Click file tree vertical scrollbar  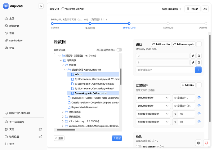click(121, 77)
